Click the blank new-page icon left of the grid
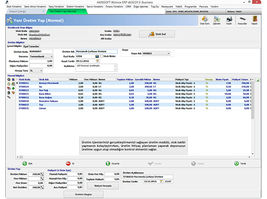 (x=9, y=84)
